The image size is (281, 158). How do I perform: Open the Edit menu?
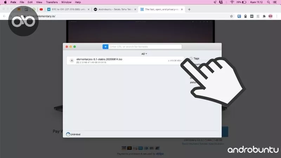[30, 2]
